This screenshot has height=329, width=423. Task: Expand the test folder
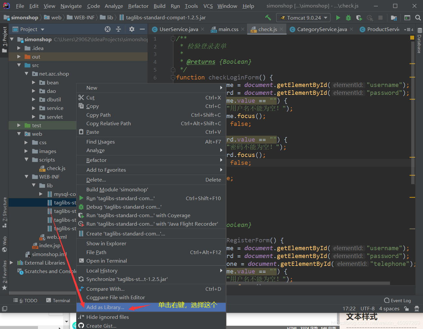point(19,125)
